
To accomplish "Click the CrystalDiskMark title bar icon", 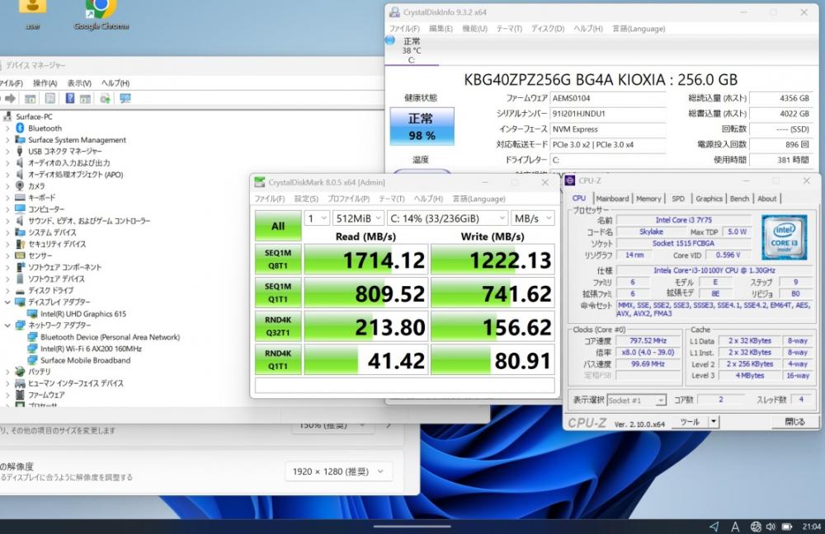I will 259,182.
